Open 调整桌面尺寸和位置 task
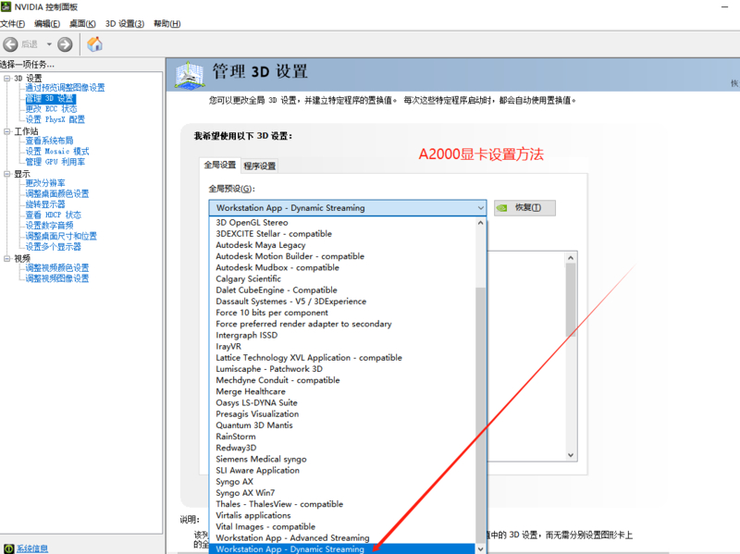740x554 pixels. [61, 236]
